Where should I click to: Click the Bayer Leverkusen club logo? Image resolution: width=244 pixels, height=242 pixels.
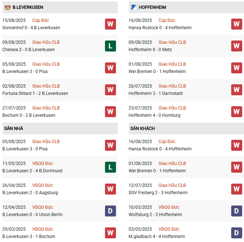coord(7,7)
